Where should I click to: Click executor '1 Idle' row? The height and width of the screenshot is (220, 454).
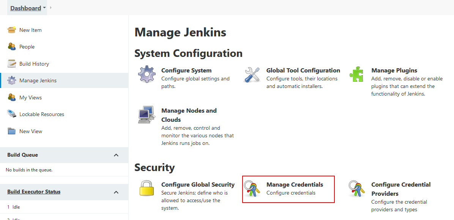64,207
